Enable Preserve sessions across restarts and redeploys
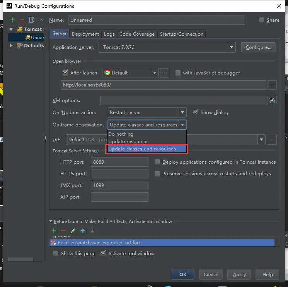Viewport: 288px width, 287px height. (x=157, y=173)
